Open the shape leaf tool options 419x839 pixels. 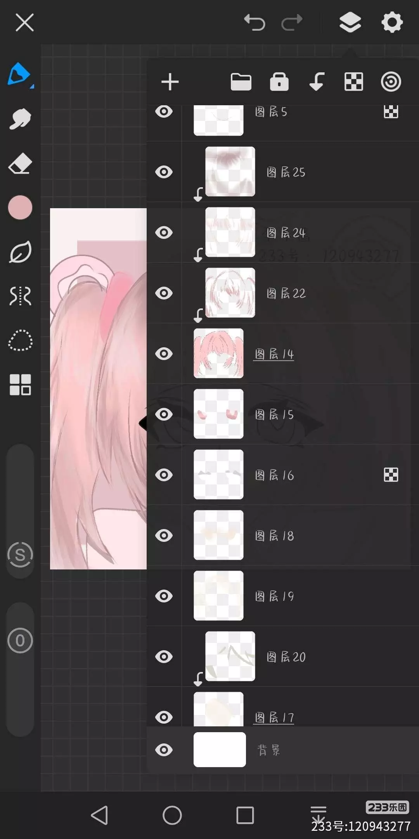(20, 252)
